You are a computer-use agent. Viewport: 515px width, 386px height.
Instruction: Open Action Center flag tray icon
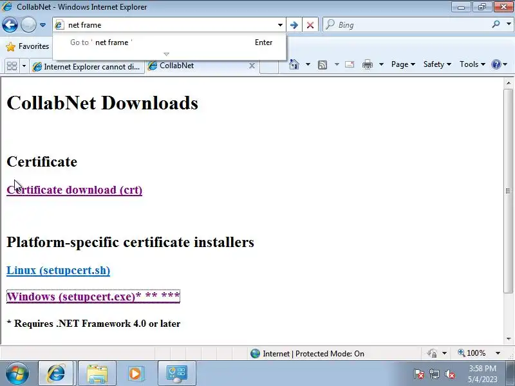419,374
